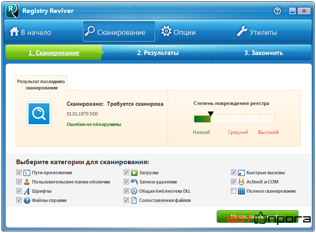Click the magnifier icon on Сканирование tab

(x=90, y=31)
